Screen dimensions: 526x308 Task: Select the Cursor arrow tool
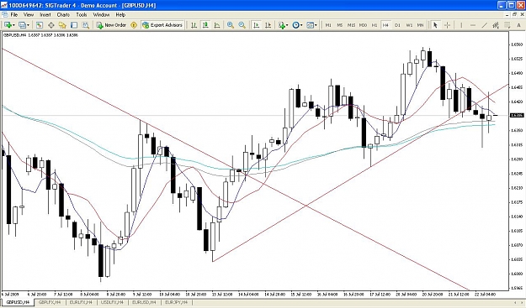(x=435, y=25)
